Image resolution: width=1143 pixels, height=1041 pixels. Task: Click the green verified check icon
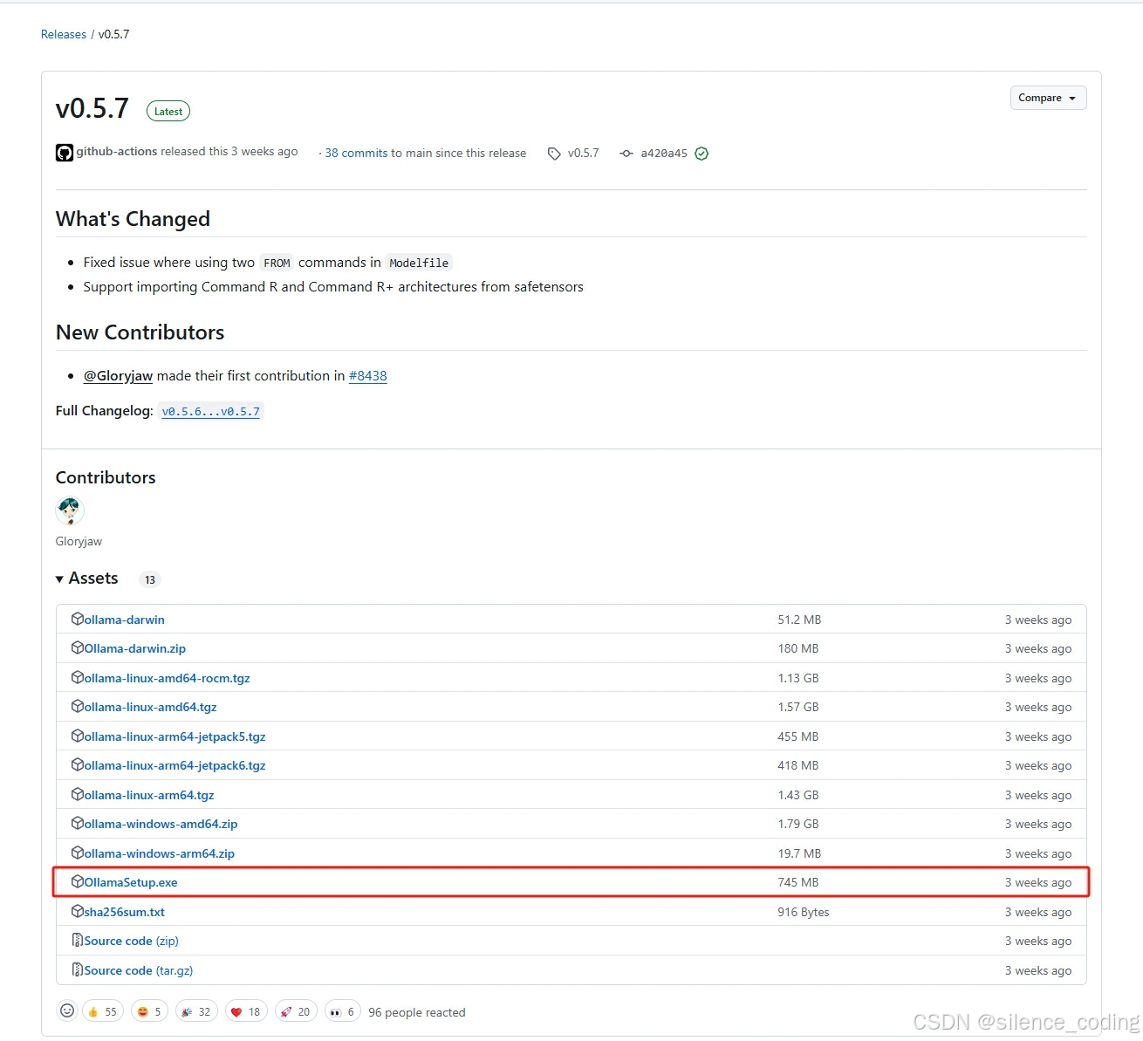702,154
